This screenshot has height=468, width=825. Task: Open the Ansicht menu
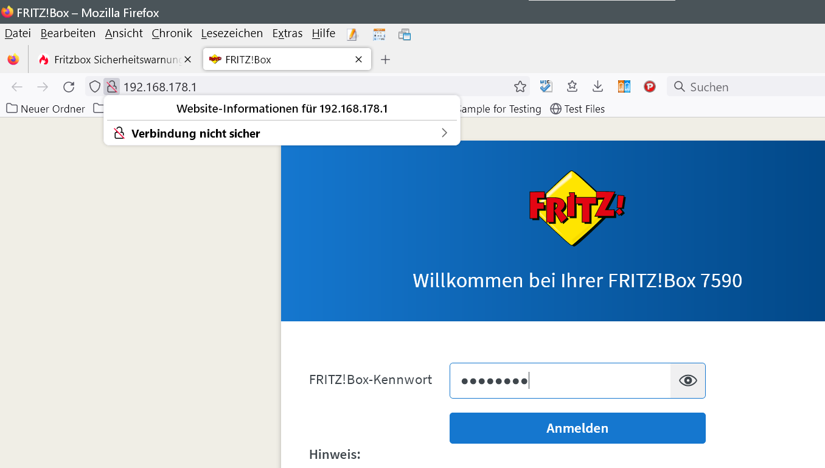tap(124, 33)
